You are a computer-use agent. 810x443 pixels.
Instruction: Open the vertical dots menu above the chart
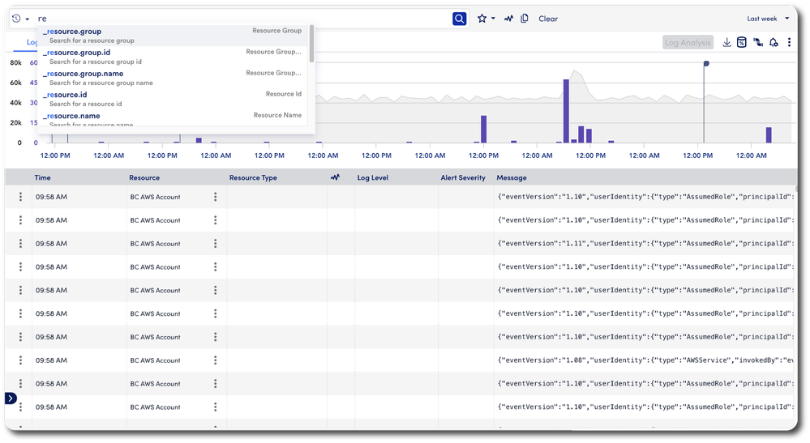789,43
